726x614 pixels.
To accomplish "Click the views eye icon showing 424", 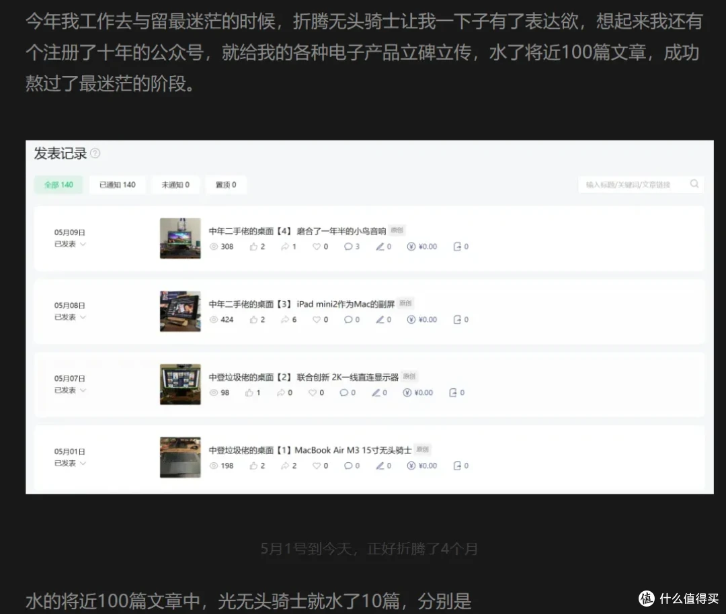I will pos(214,320).
